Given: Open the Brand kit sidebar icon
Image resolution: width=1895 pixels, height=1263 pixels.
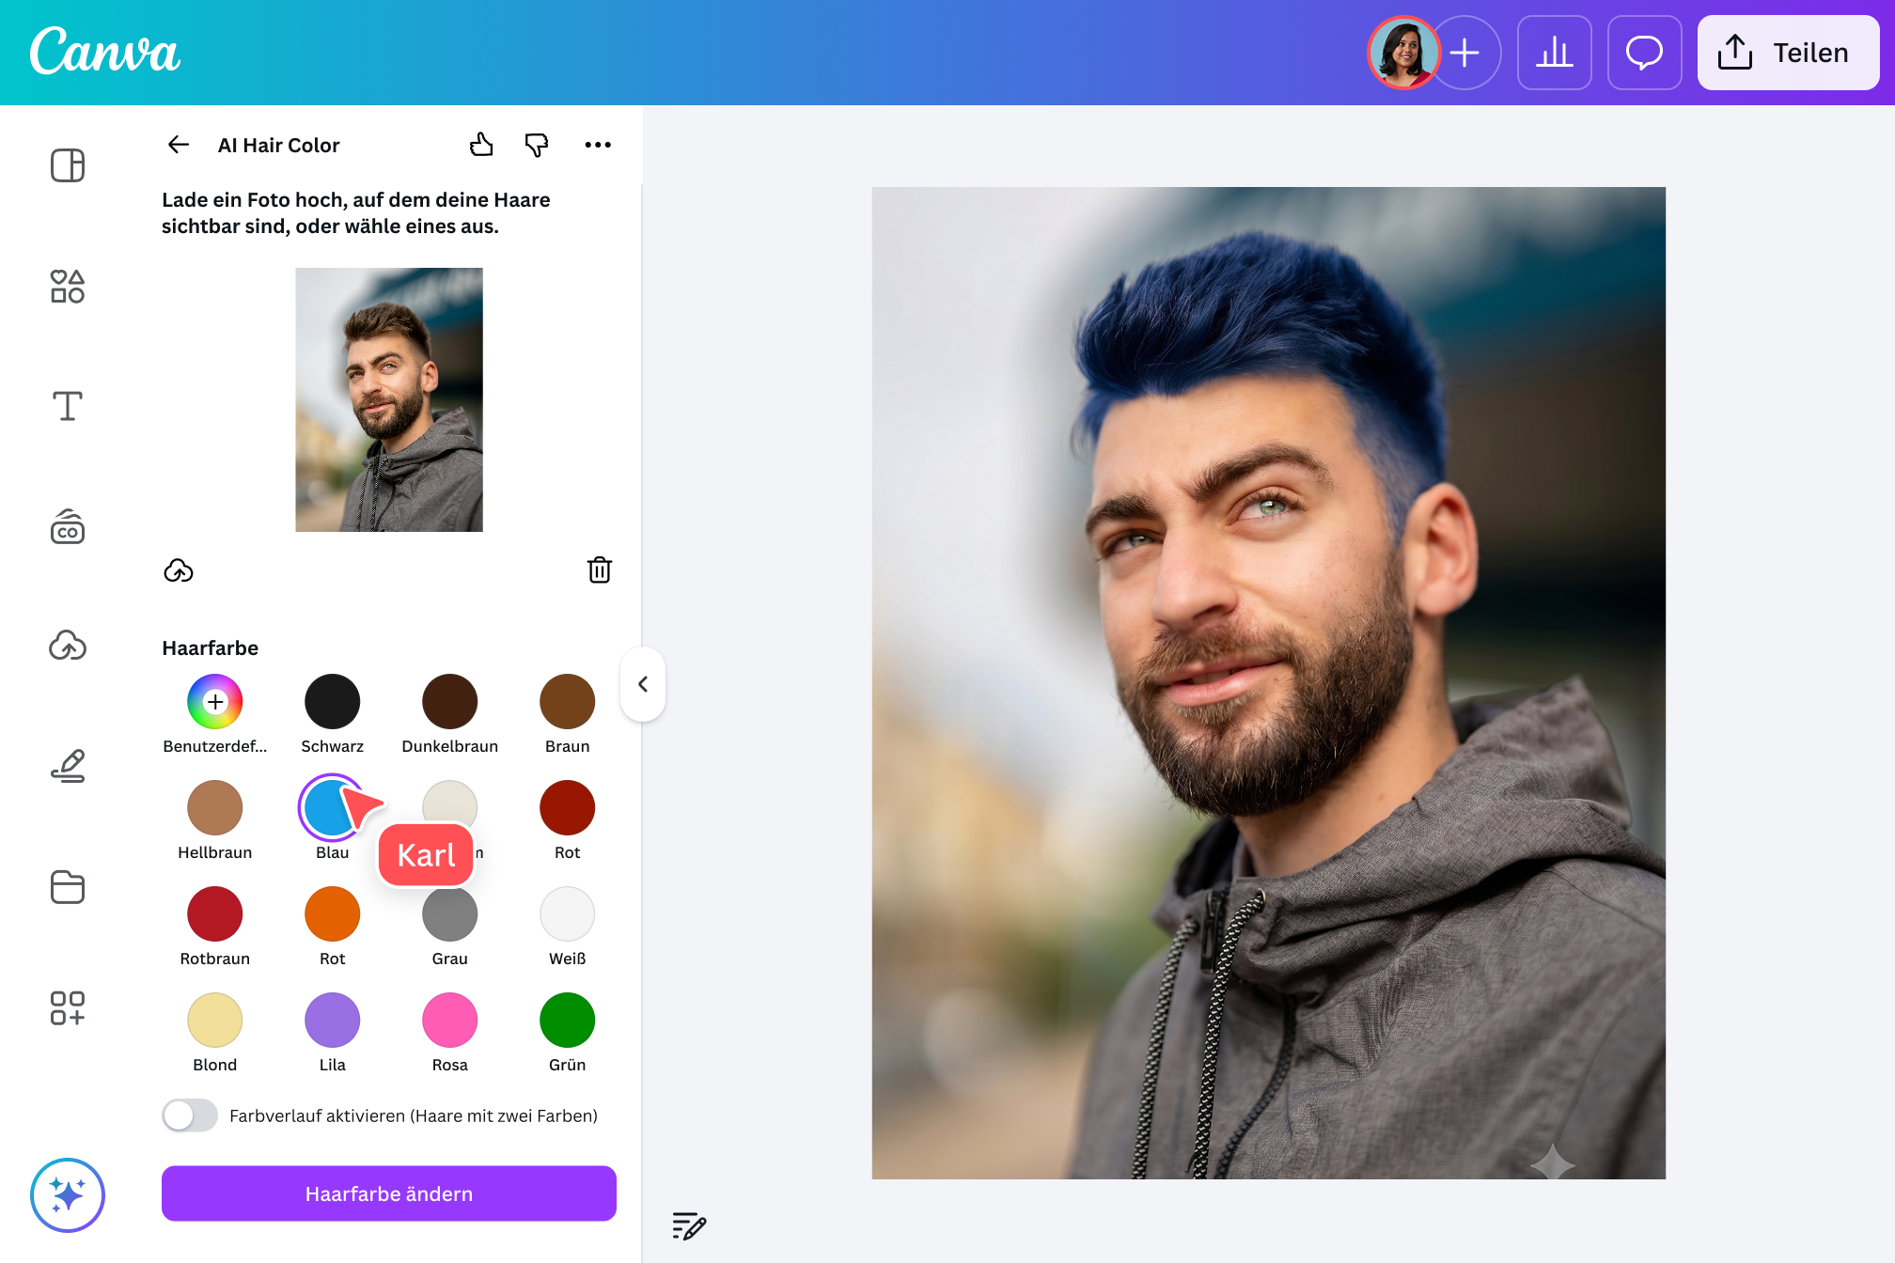Looking at the screenshot, I should 68,526.
